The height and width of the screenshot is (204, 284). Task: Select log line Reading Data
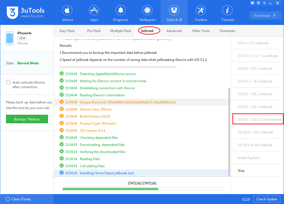(x=142, y=159)
